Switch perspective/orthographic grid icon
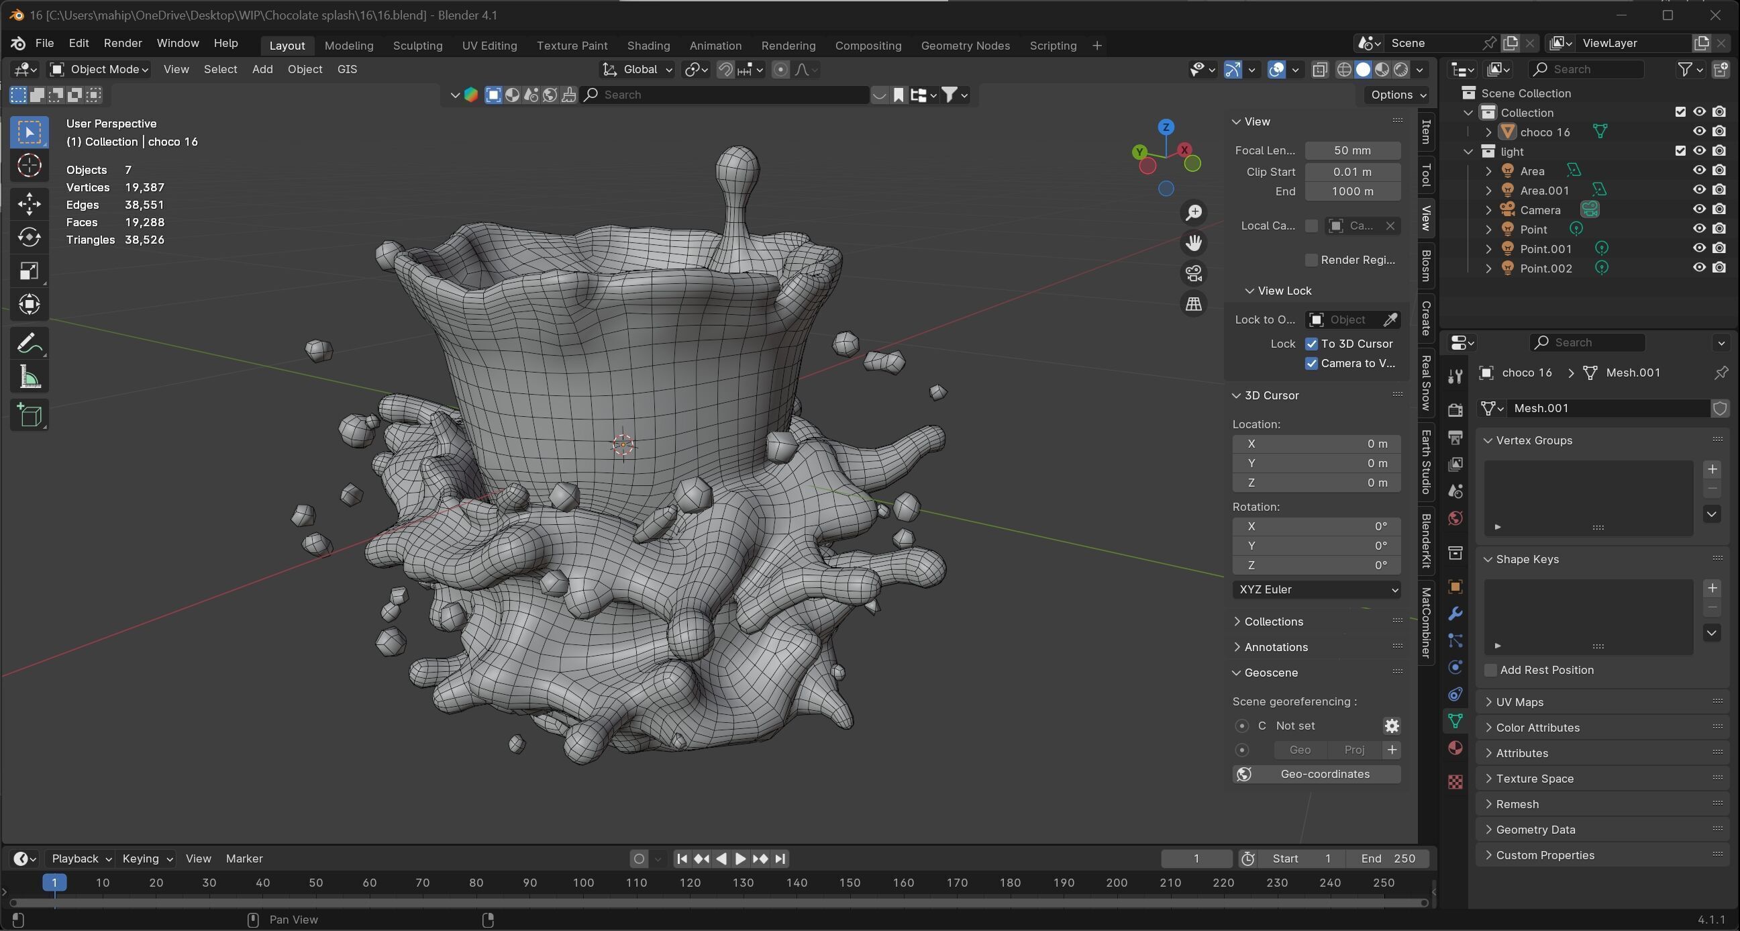Image resolution: width=1740 pixels, height=931 pixels. click(x=1194, y=304)
